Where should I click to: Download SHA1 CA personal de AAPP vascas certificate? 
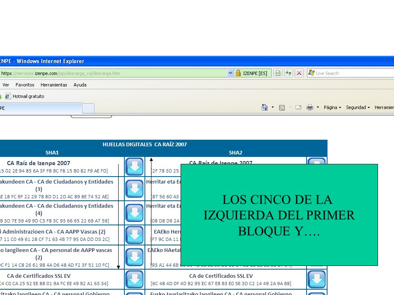[x=135, y=257]
